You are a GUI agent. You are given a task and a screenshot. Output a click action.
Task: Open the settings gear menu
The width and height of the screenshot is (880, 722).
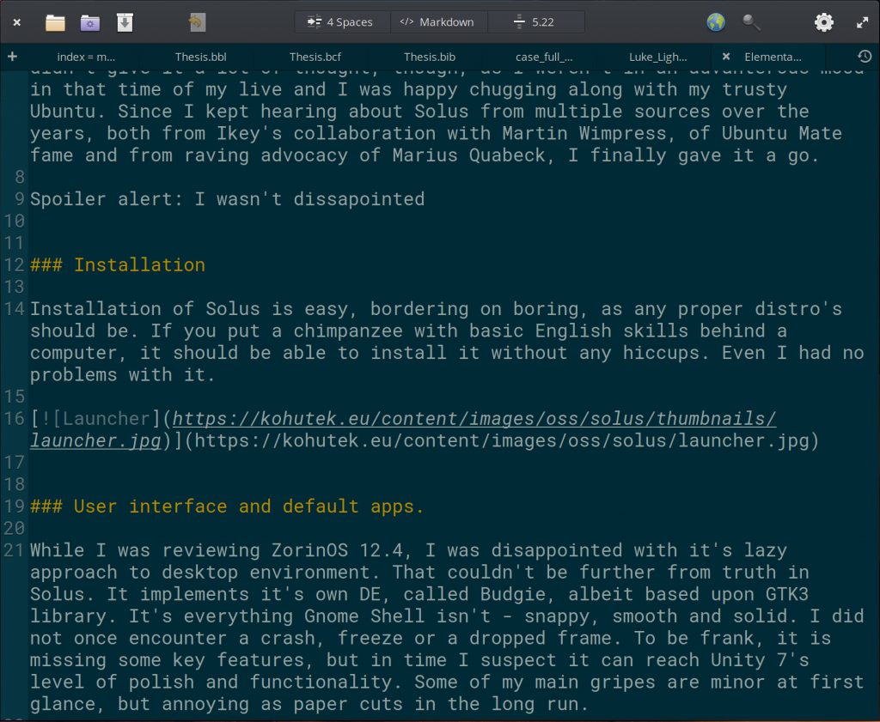(823, 22)
